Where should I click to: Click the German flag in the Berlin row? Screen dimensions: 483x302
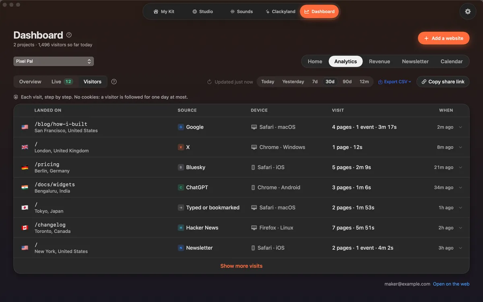[25, 168]
